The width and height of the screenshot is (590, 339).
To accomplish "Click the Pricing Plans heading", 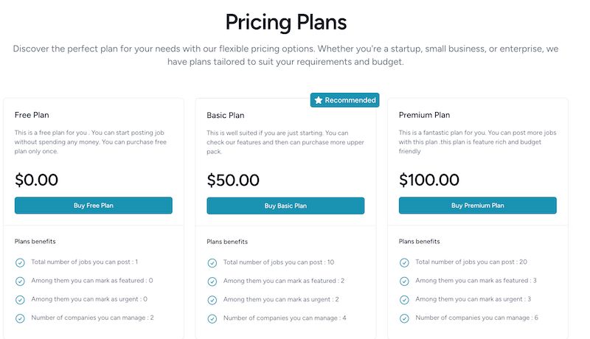I will coord(285,21).
